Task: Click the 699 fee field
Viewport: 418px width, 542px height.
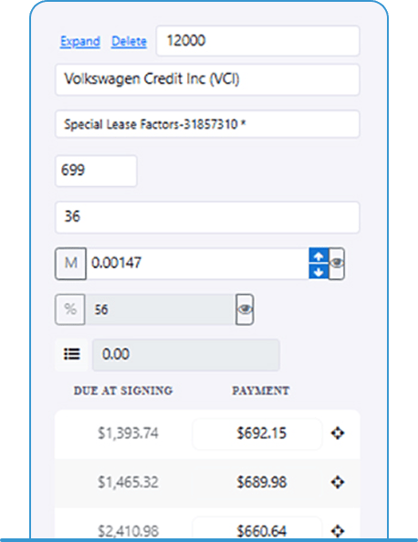Action: coord(96,171)
